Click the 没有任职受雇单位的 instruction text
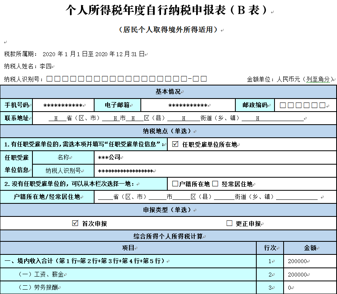This screenshot has width=337, height=294. pyautogui.click(x=69, y=184)
